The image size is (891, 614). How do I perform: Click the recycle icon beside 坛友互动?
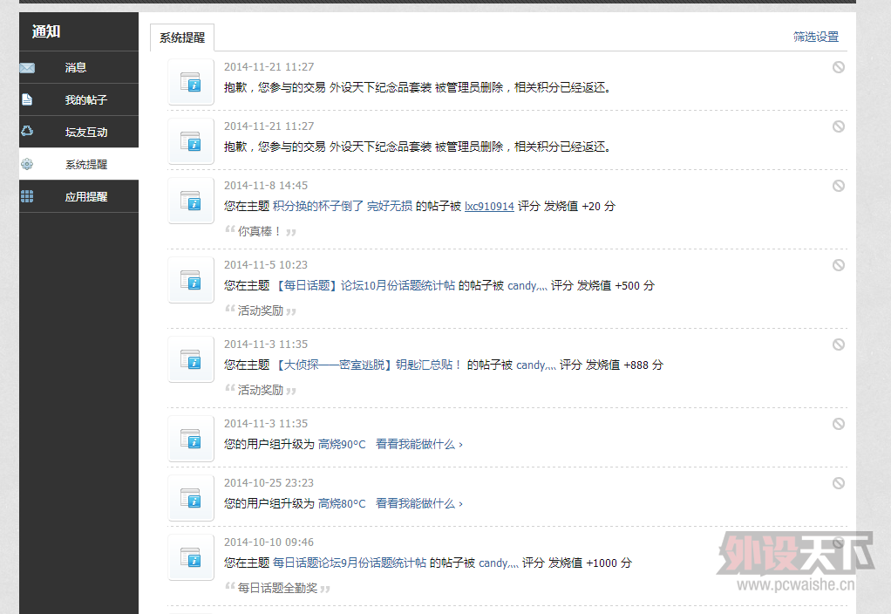coord(27,132)
